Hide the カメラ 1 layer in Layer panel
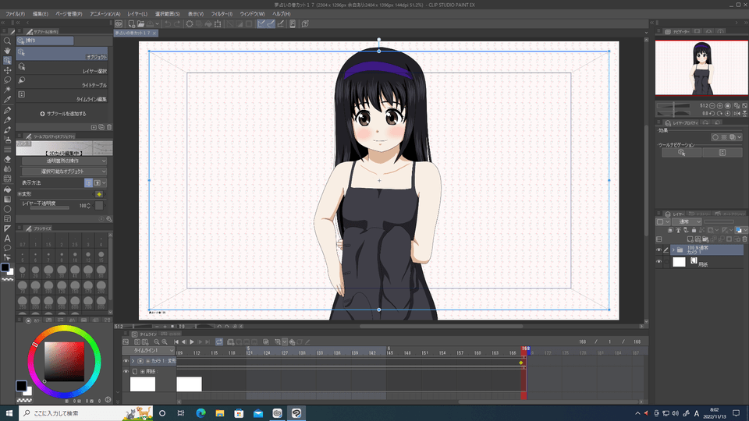Image resolution: width=749 pixels, height=421 pixels. (658, 250)
